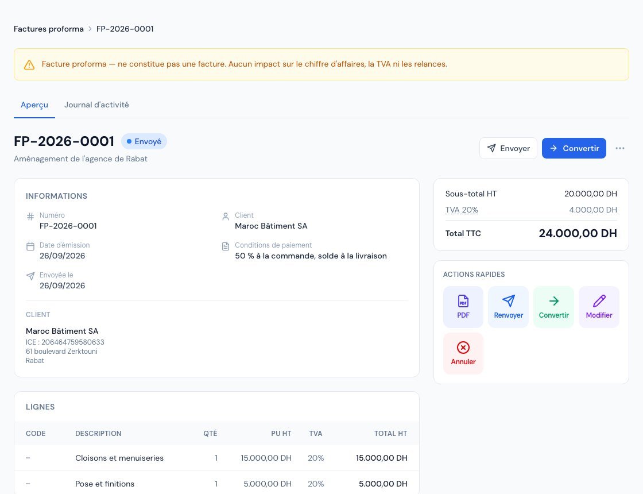
Task: Switch to Journal d'activité tab
Action: click(96, 105)
